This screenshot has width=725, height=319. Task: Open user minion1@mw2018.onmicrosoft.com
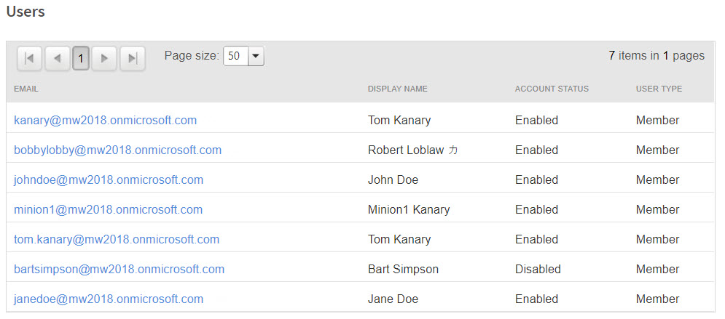tap(108, 209)
